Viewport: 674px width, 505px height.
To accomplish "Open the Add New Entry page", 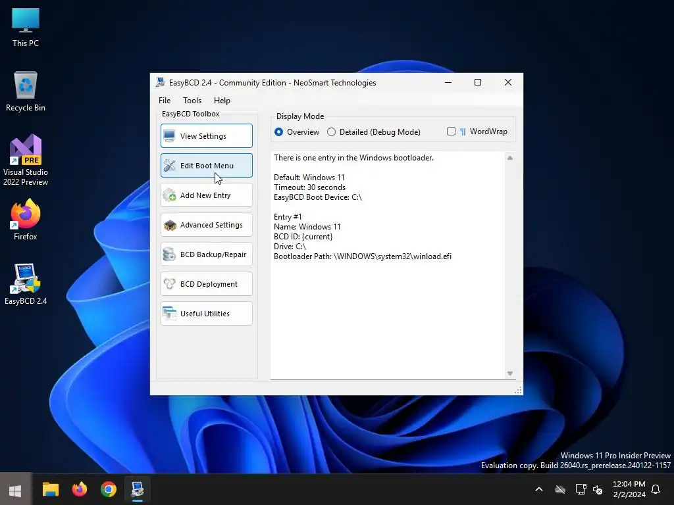I will tap(206, 195).
